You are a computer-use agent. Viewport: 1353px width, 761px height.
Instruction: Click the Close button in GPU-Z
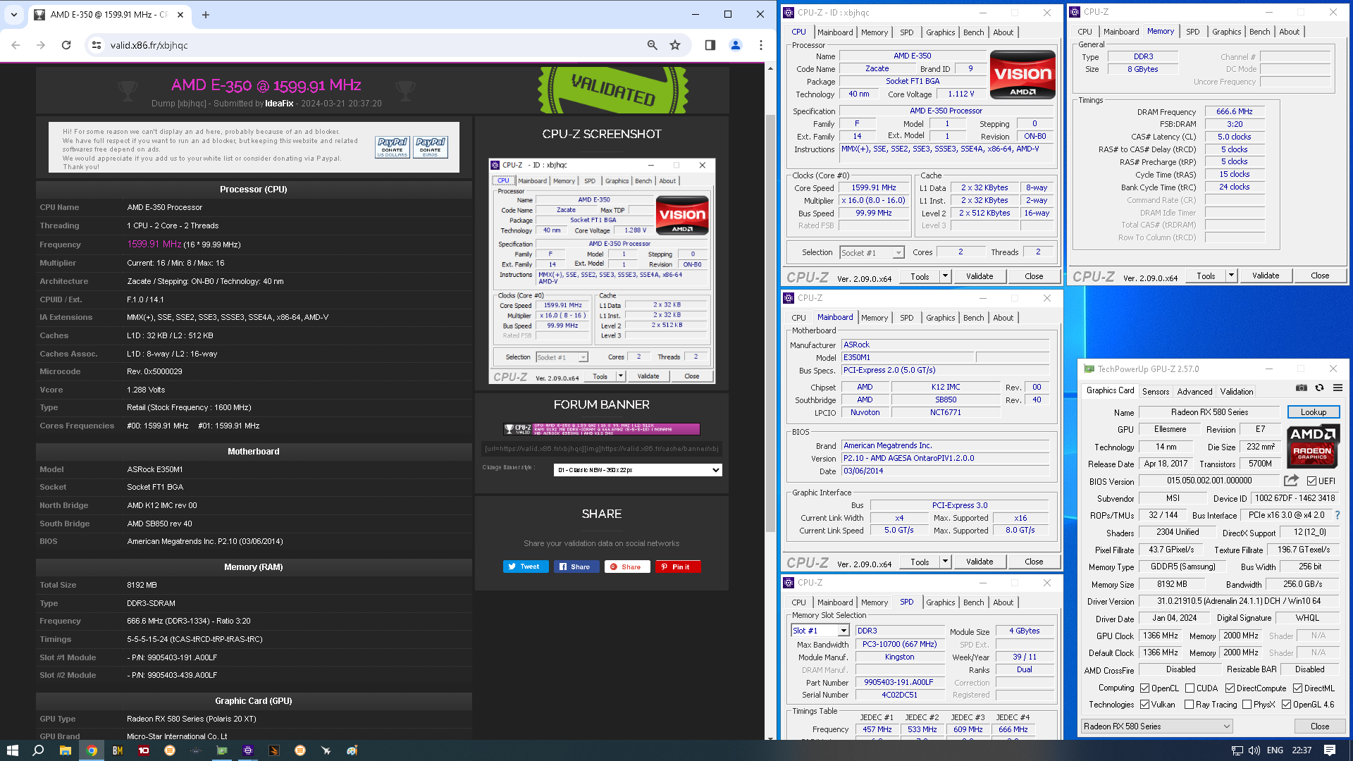click(x=1320, y=726)
